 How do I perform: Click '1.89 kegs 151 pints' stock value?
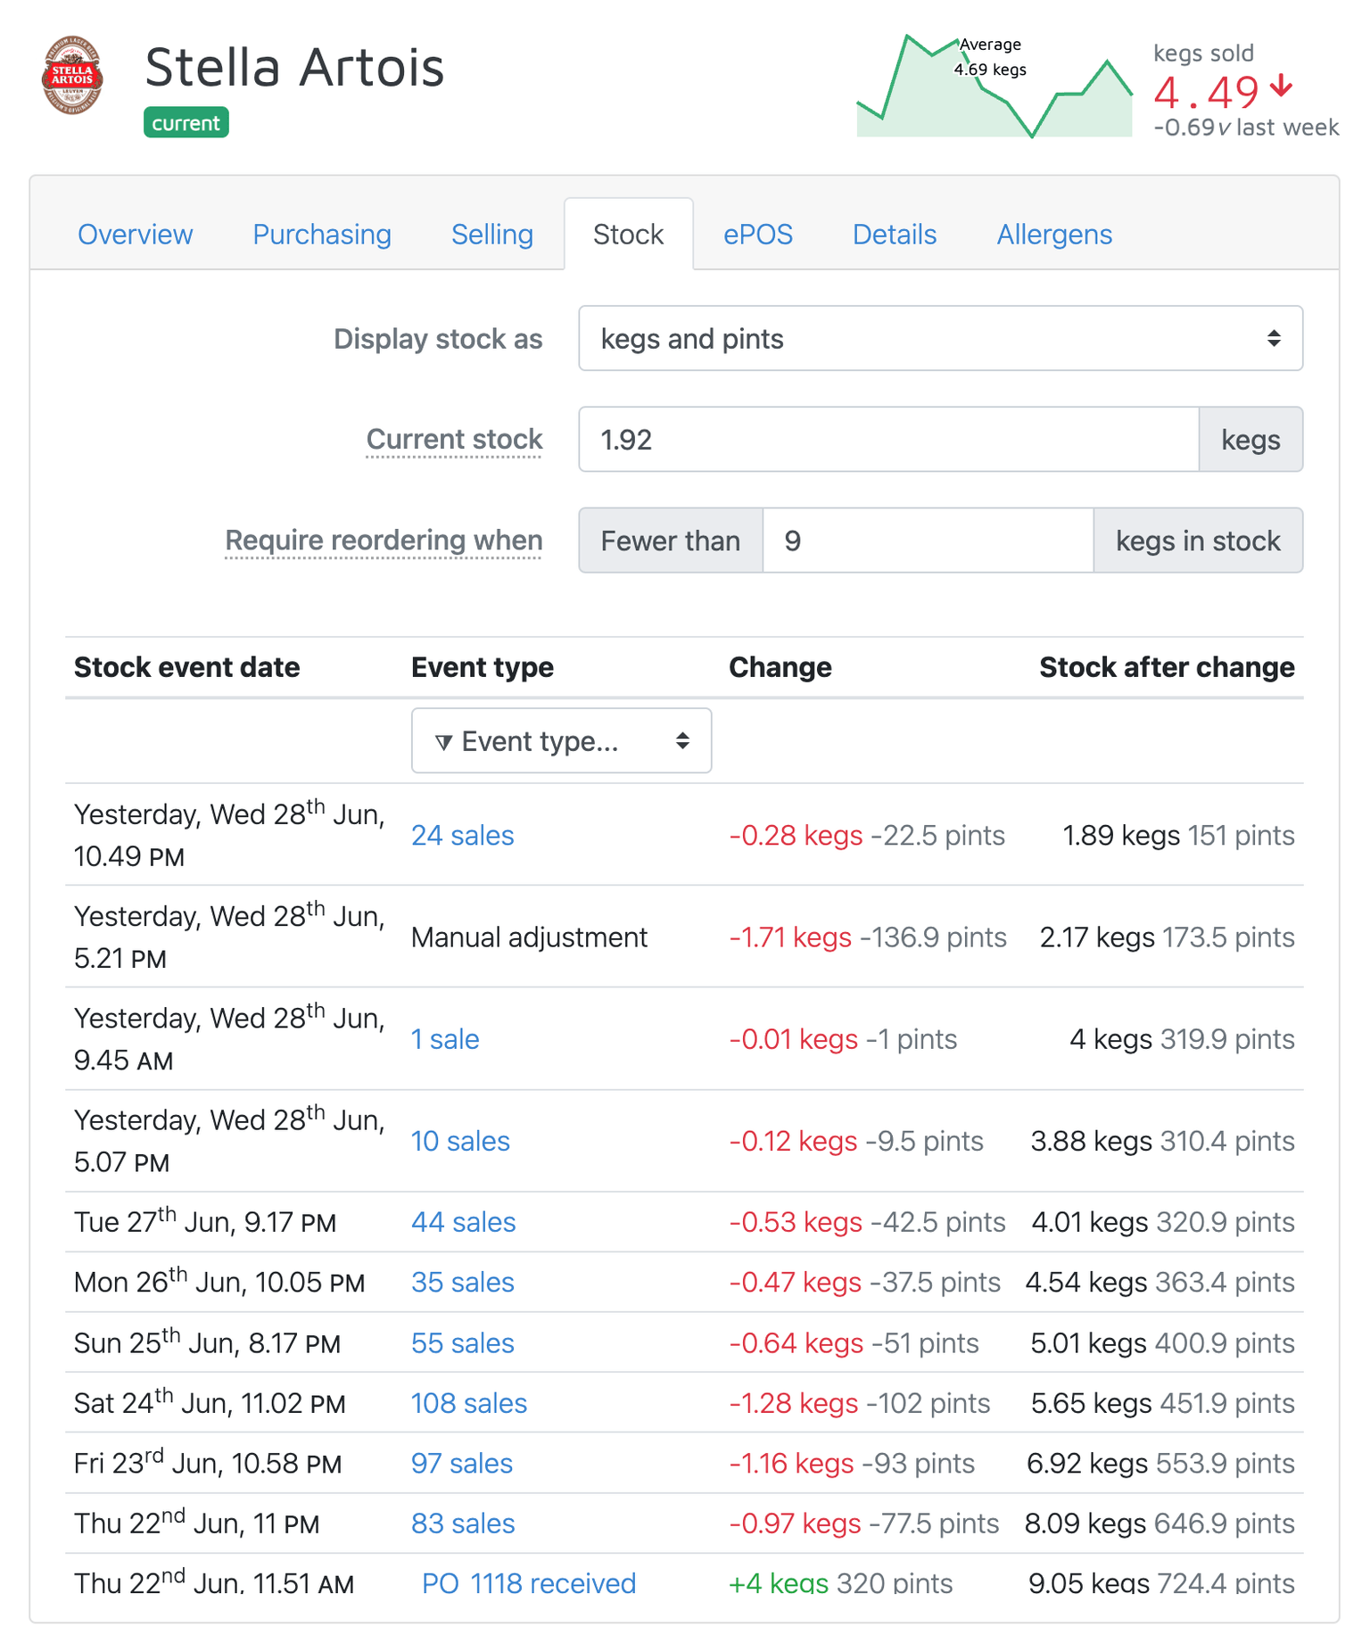(x=1178, y=836)
